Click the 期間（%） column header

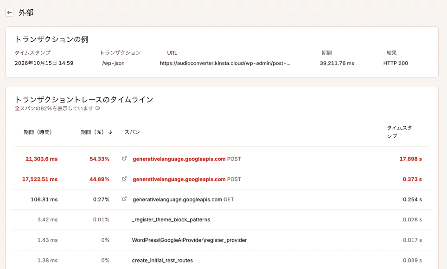pos(92,132)
